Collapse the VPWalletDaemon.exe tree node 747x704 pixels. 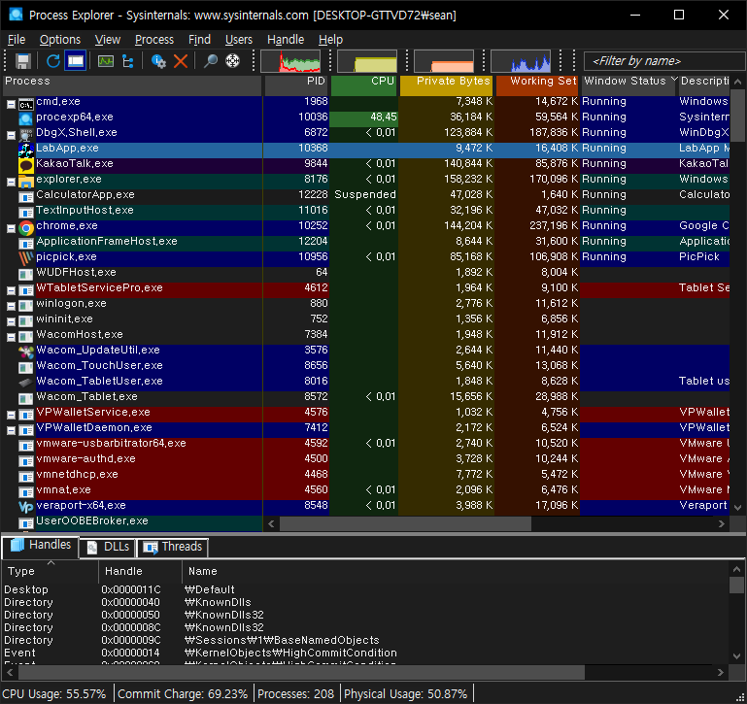[x=11, y=430]
